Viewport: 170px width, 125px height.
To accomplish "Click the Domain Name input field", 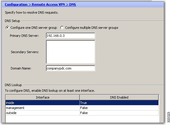I will coord(71,68).
